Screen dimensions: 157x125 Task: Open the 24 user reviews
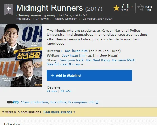[x=52, y=91]
